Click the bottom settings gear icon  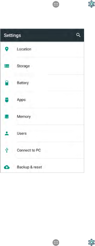(x=91, y=242)
